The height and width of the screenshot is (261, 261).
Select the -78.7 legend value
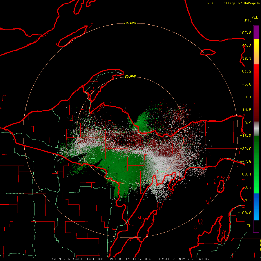[246, 187]
